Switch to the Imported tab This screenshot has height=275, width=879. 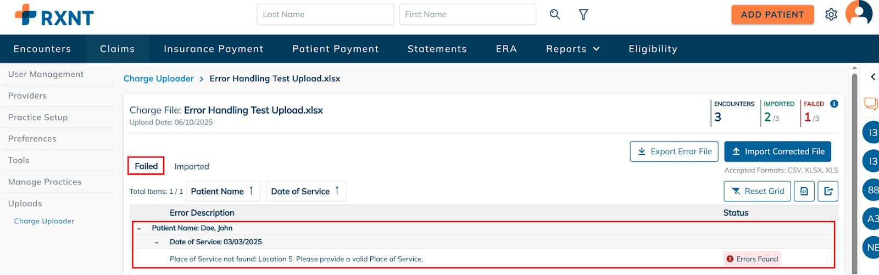click(192, 166)
